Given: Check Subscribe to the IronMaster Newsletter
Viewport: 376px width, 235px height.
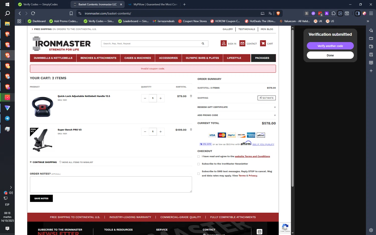Looking at the screenshot, I should click(199, 164).
